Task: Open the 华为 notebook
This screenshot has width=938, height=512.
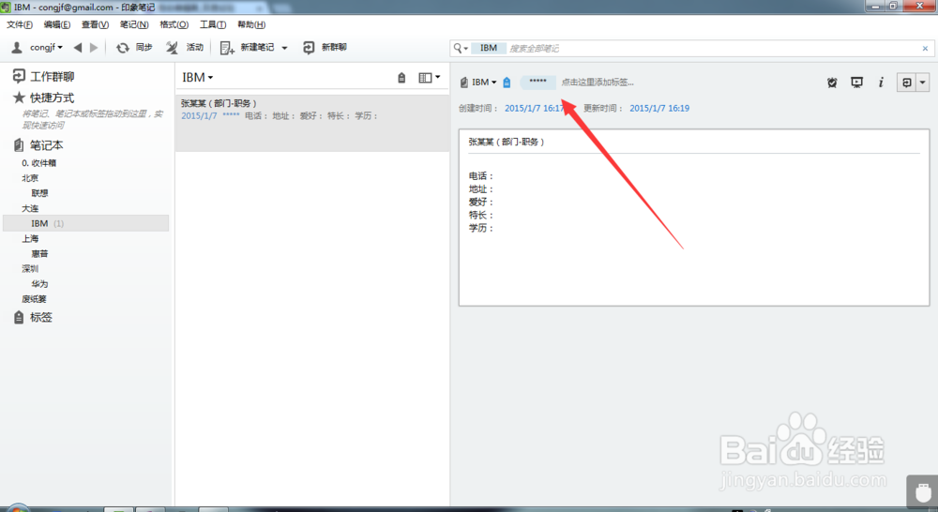Action: coord(39,284)
